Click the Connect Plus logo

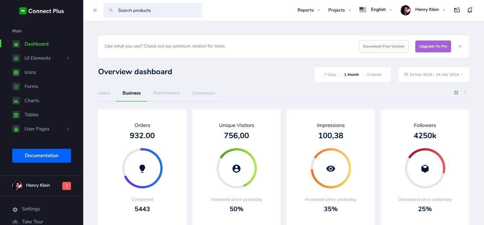click(x=42, y=11)
